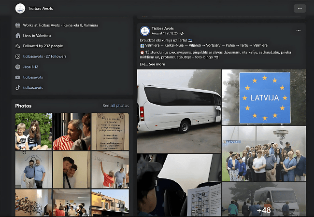Open first photo of two children
Image resolution: width=314 pixels, height=217 pixels.
(33, 131)
